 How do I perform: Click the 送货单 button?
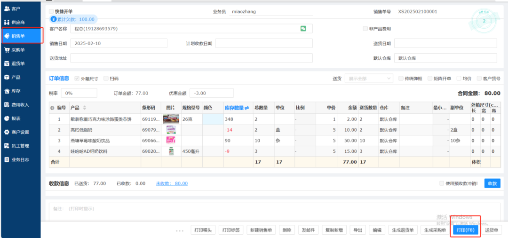coord(492,230)
